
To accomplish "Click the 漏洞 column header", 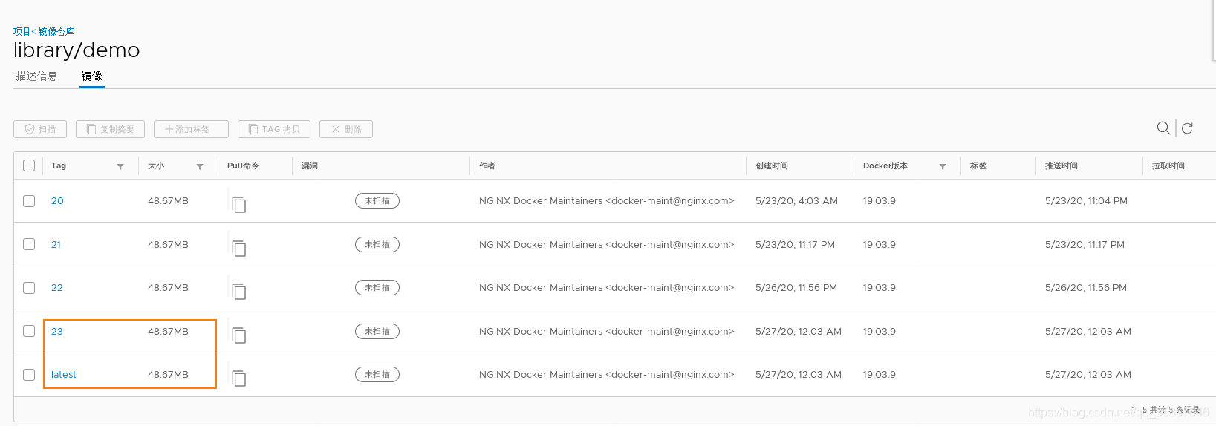I will click(x=310, y=166).
